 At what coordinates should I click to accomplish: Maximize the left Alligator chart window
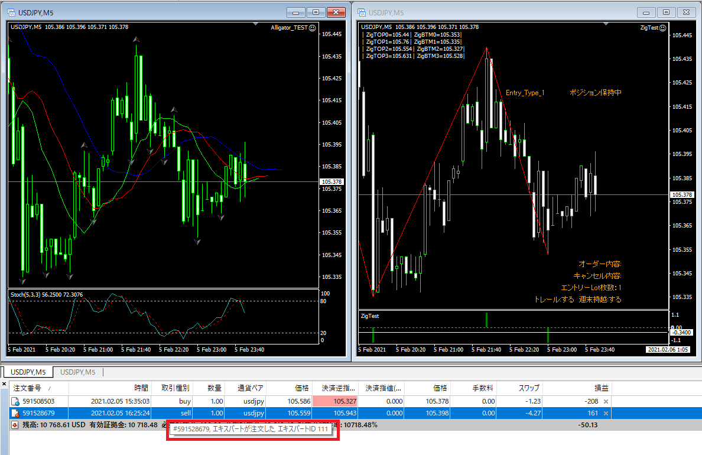tap(316, 12)
